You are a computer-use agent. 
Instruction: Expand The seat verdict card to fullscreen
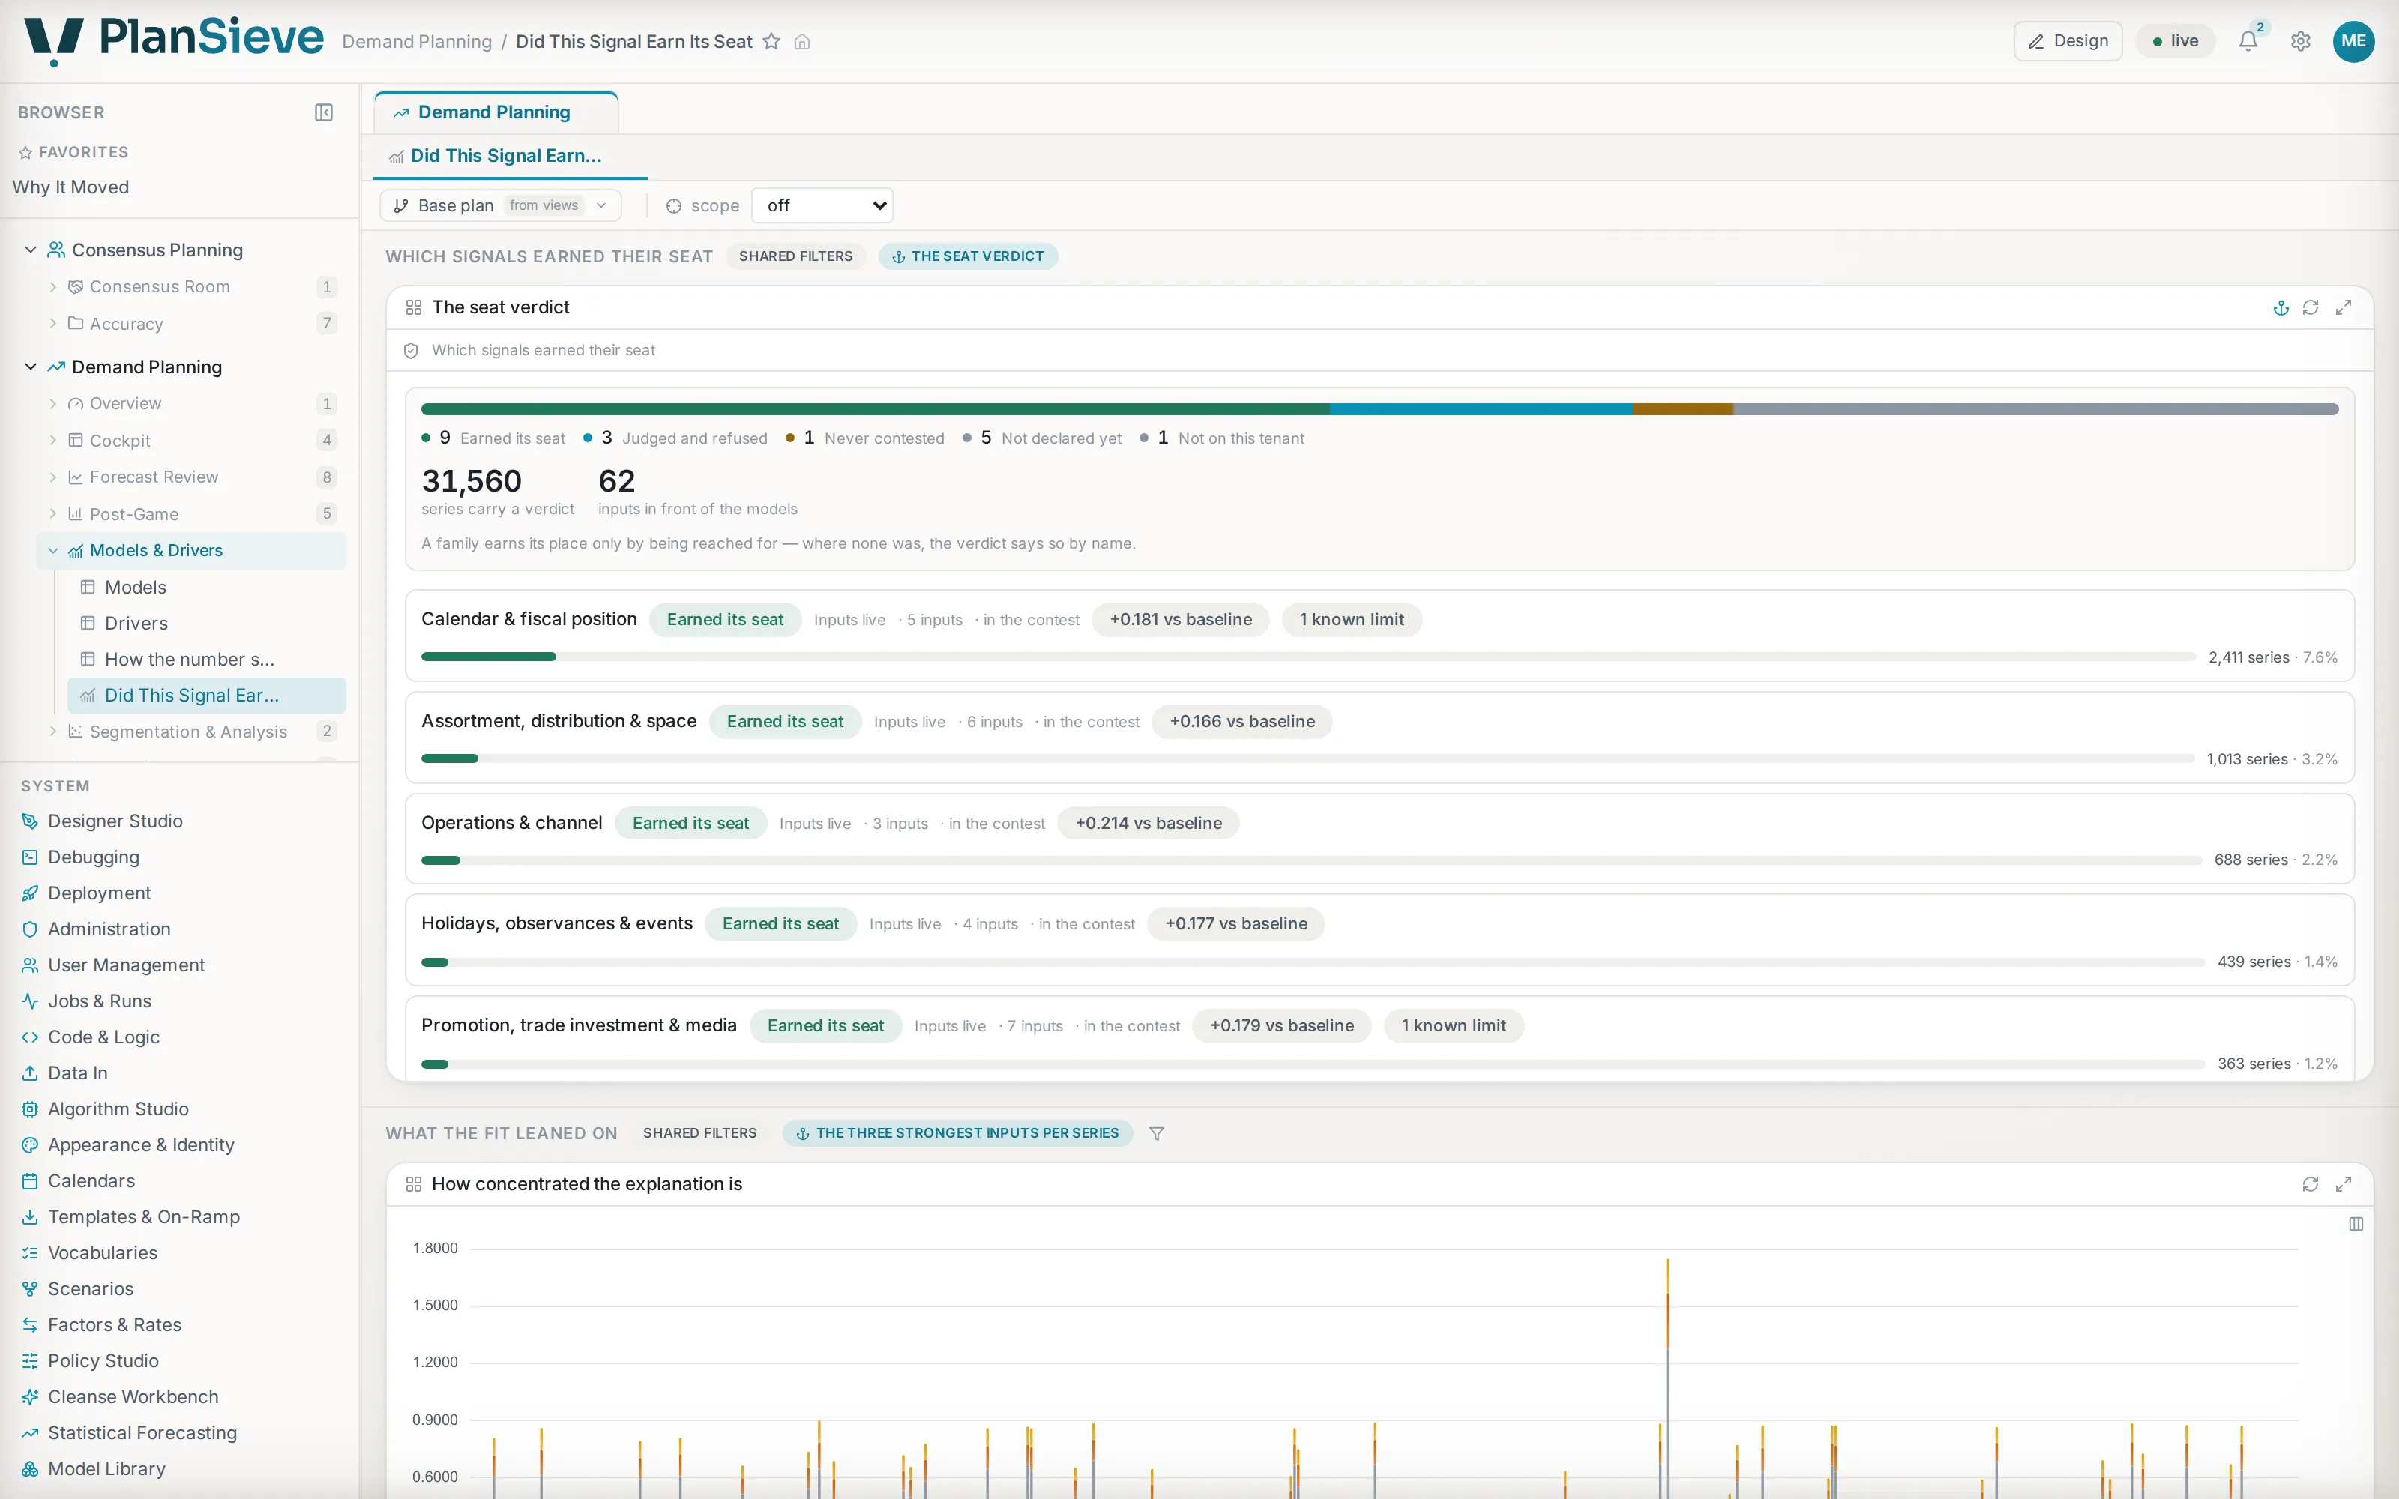[2343, 307]
